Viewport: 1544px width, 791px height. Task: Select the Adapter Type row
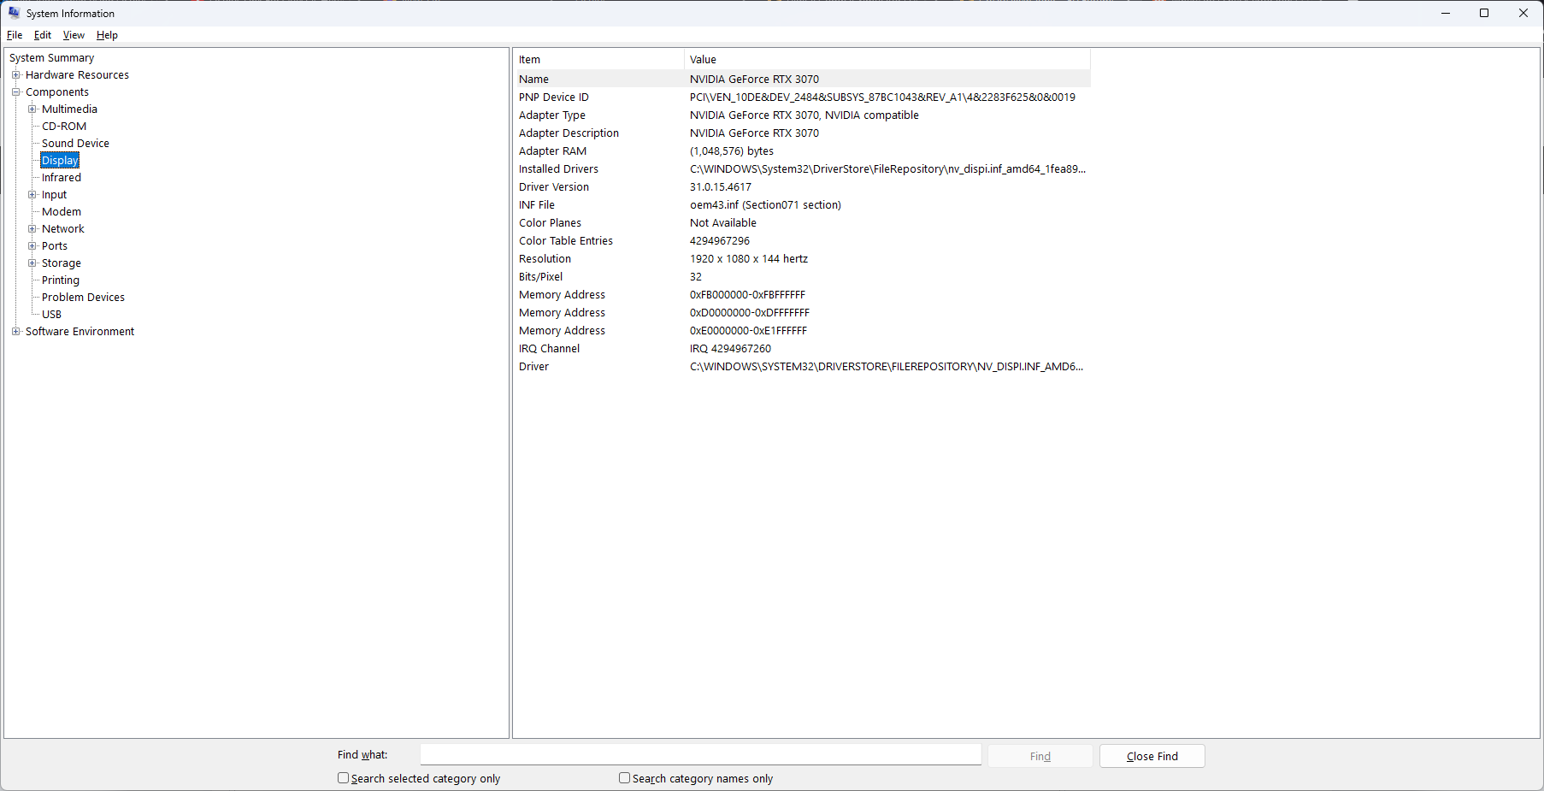pyautogui.click(x=802, y=115)
